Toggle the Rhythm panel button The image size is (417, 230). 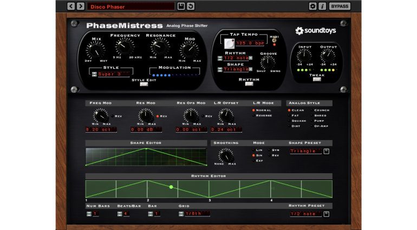[249, 84]
